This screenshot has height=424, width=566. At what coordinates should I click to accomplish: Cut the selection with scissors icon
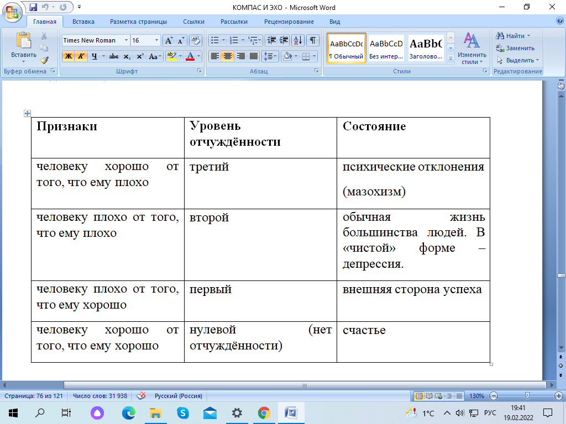point(44,36)
